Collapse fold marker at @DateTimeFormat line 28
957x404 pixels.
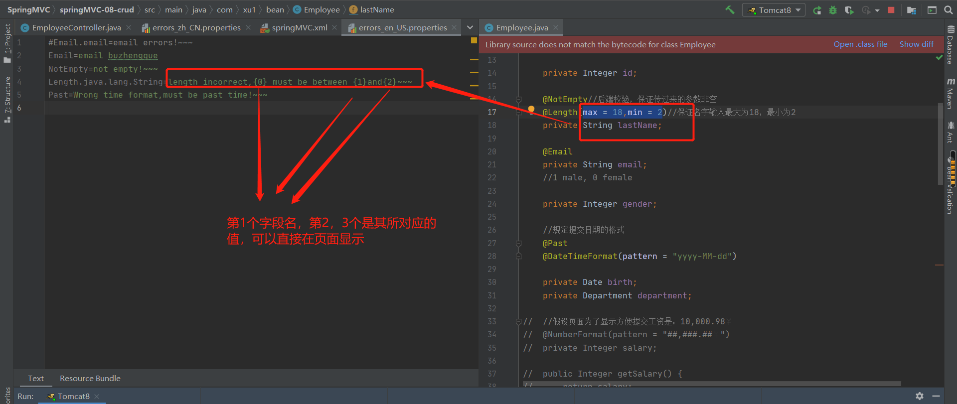pyautogui.click(x=518, y=256)
